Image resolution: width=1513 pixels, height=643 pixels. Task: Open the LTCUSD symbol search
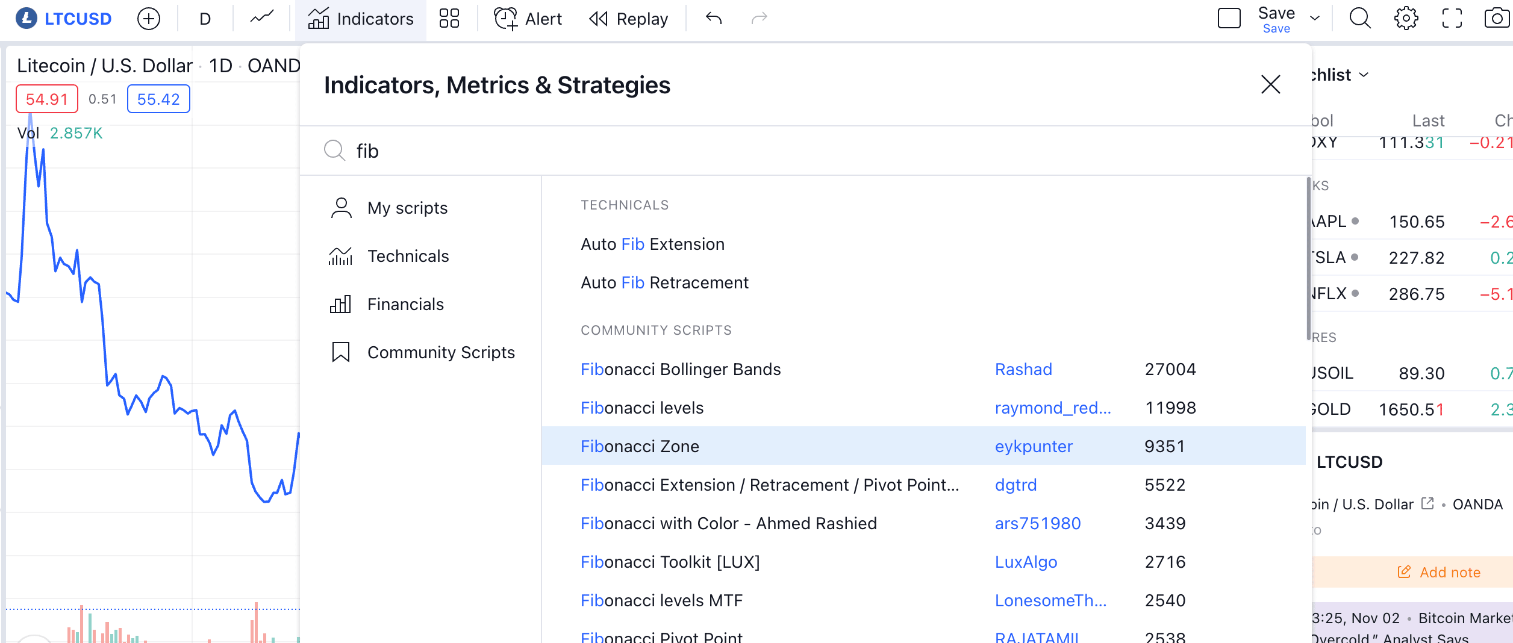click(64, 19)
